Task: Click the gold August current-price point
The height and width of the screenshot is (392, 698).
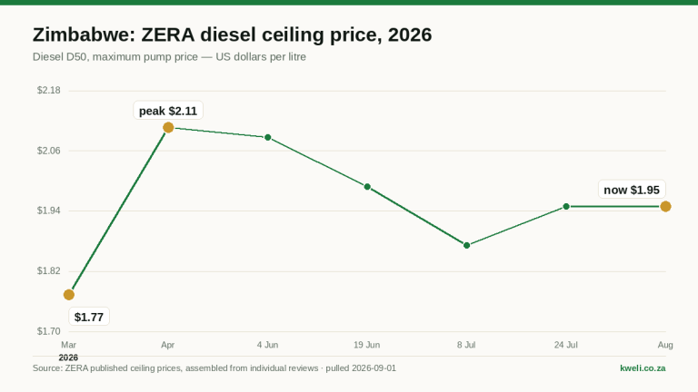Action: tap(665, 207)
